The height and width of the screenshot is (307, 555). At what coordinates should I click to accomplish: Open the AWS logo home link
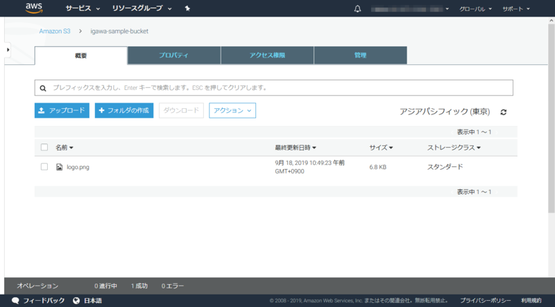point(34,8)
